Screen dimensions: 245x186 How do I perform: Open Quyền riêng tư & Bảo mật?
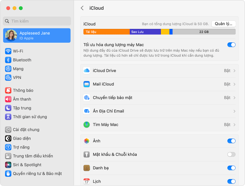(37, 173)
